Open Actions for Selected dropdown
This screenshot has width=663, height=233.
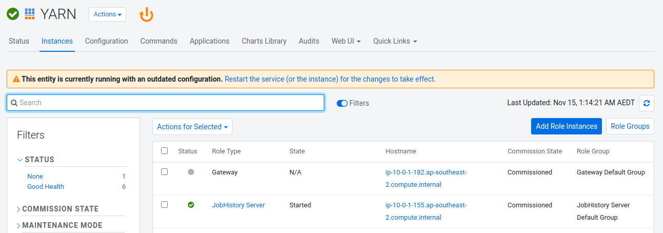pos(192,127)
